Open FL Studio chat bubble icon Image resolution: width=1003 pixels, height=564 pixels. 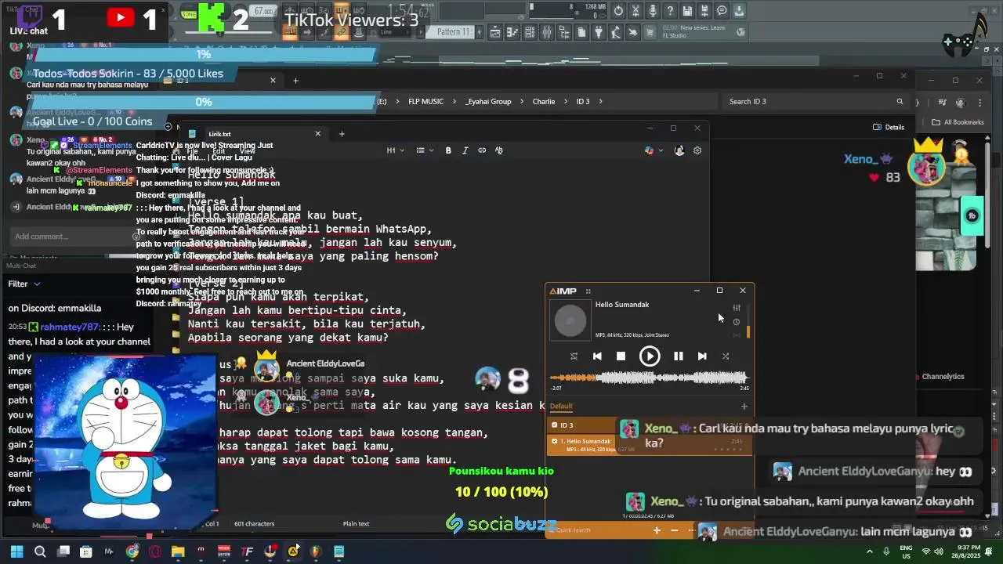(722, 11)
